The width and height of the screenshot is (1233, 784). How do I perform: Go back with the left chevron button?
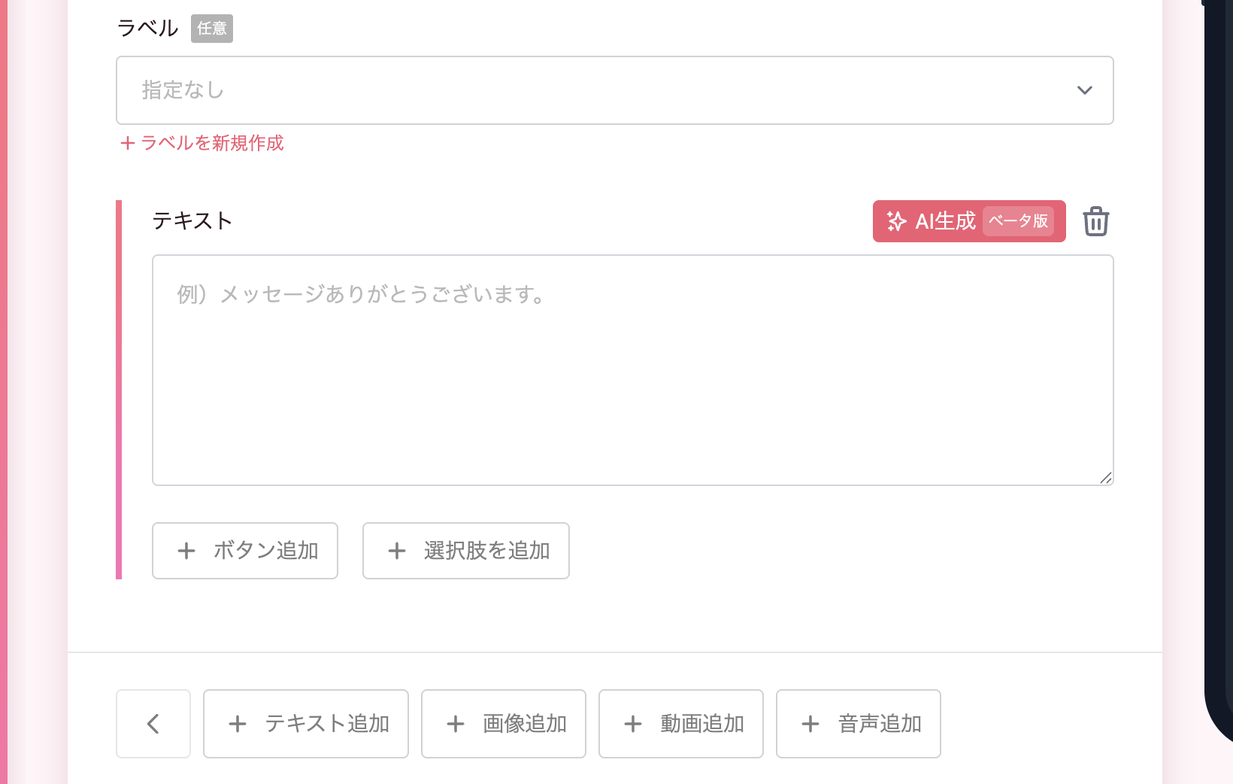point(153,724)
